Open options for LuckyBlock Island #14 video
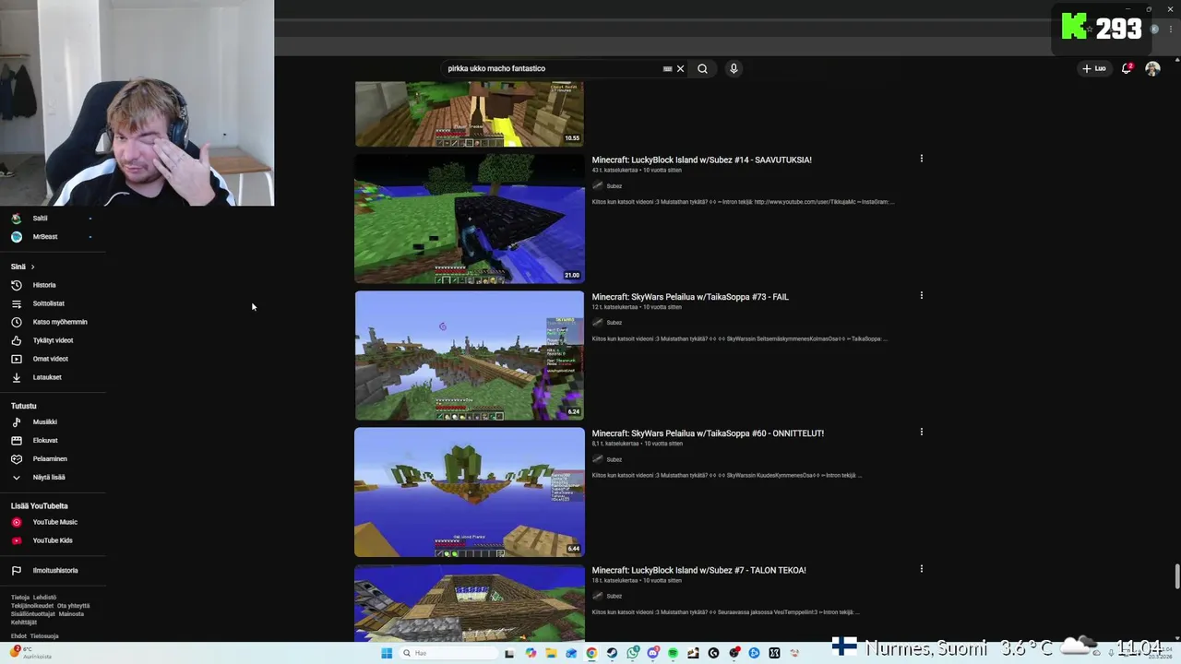 click(x=921, y=159)
